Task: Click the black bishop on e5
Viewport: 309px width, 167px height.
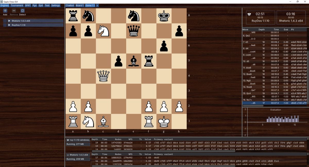Action: (x=134, y=61)
